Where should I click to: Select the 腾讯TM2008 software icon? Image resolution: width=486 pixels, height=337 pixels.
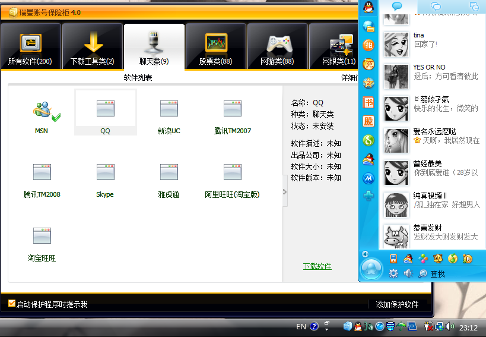pyautogui.click(x=42, y=172)
